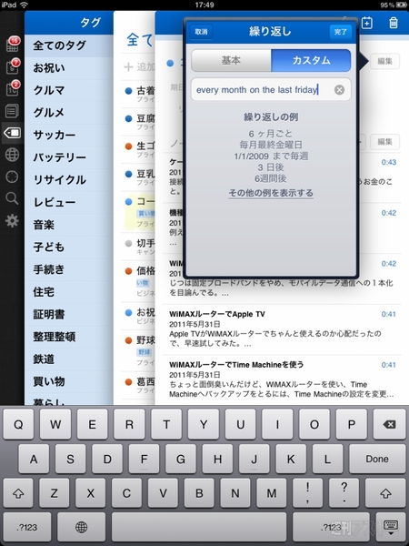Image resolution: width=409 pixels, height=546 pixels.
Task: Select the 子ども tag
Action: click(69, 247)
